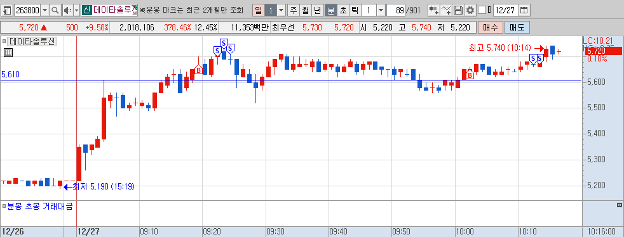Click the date field 12/27
Screen dimensions: 624x237
506,10
